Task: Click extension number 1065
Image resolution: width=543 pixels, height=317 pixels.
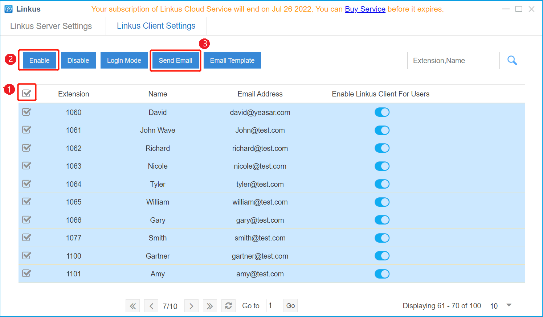Action: tap(74, 202)
